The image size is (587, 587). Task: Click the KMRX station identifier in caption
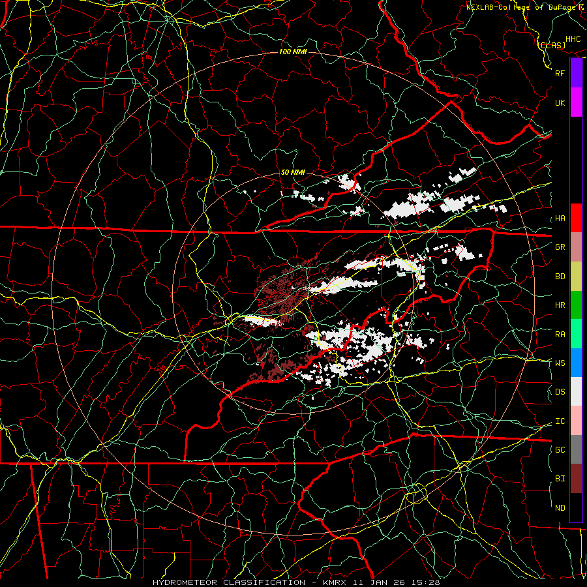click(335, 582)
